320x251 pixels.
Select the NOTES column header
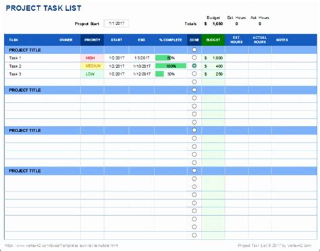coord(282,40)
